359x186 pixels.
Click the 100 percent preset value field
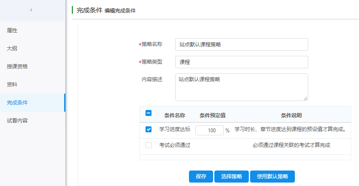[x=210, y=131]
